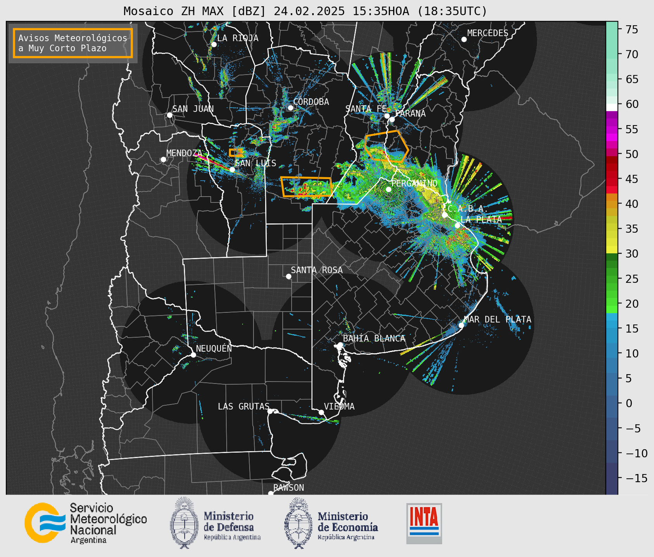Click the Avisos Meteorológicos a Muy Corto Plazo legend box
Image resolution: width=654 pixels, height=557 pixels.
[73, 43]
